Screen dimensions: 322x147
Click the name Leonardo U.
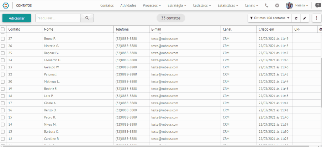click(x=53, y=60)
